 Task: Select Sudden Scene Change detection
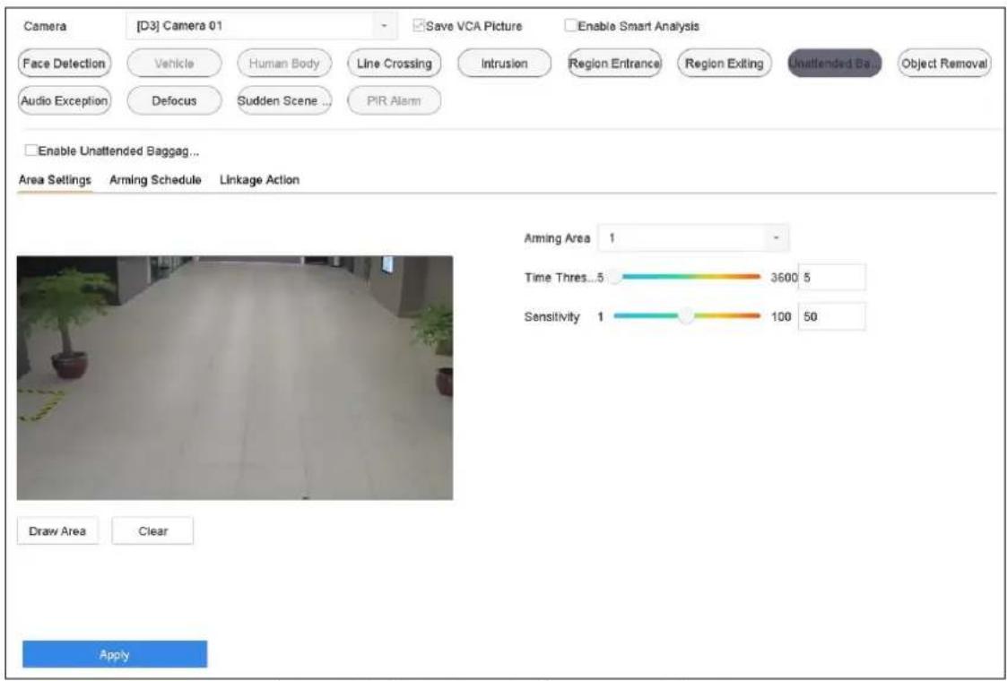coord(284,100)
